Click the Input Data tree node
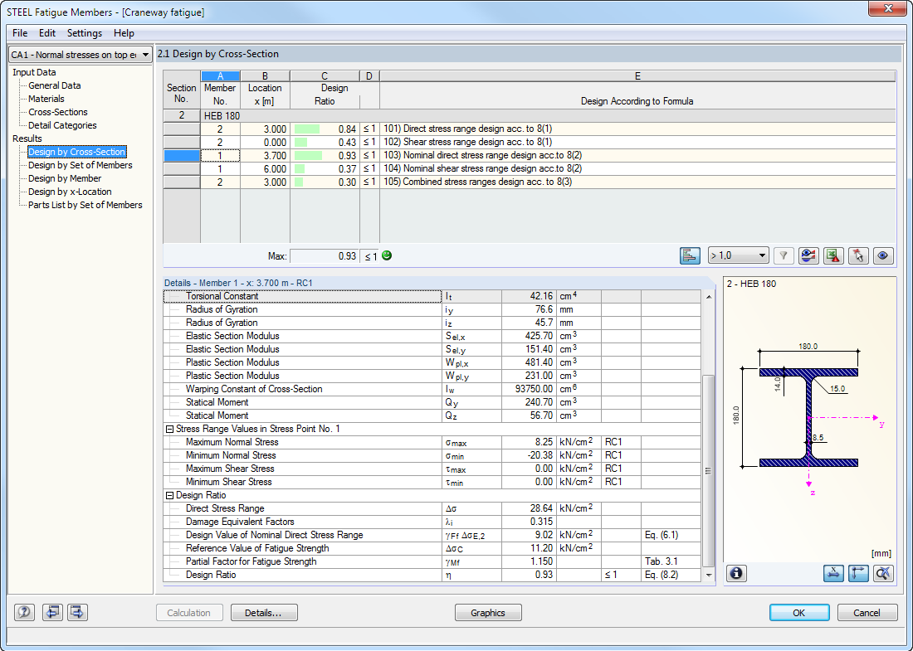 click(34, 72)
